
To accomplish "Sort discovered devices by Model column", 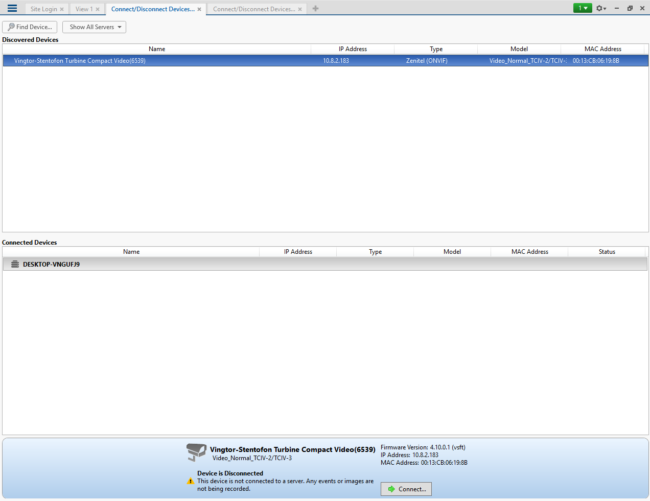I will coord(519,49).
